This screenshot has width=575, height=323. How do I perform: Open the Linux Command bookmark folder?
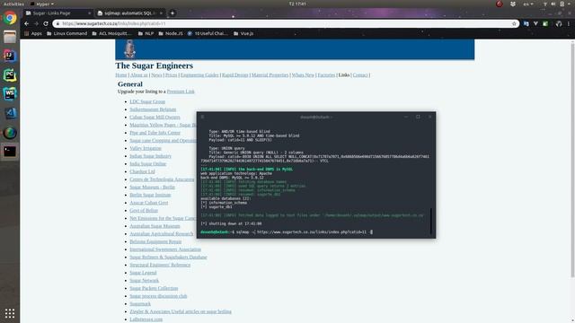[x=67, y=33]
